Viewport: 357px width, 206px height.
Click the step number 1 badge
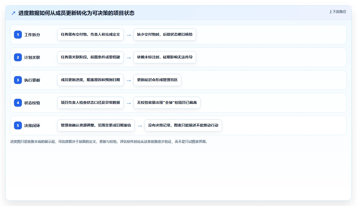(x=18, y=35)
